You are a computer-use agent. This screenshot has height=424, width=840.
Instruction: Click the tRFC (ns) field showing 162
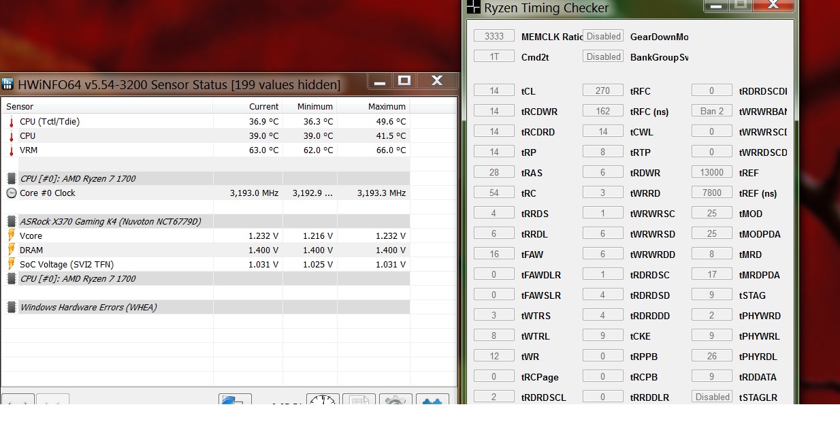click(603, 111)
